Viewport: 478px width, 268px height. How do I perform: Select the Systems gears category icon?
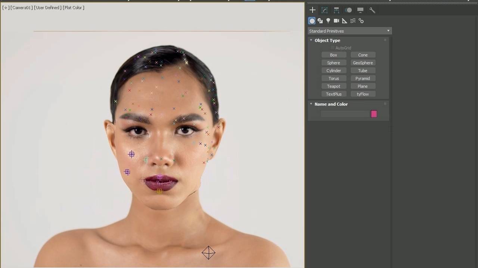tap(361, 21)
